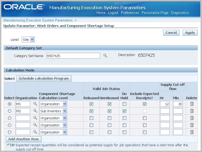Select the M1 row radio button
Image resolution: width=202 pixels, height=152 pixels.
coord(9,104)
